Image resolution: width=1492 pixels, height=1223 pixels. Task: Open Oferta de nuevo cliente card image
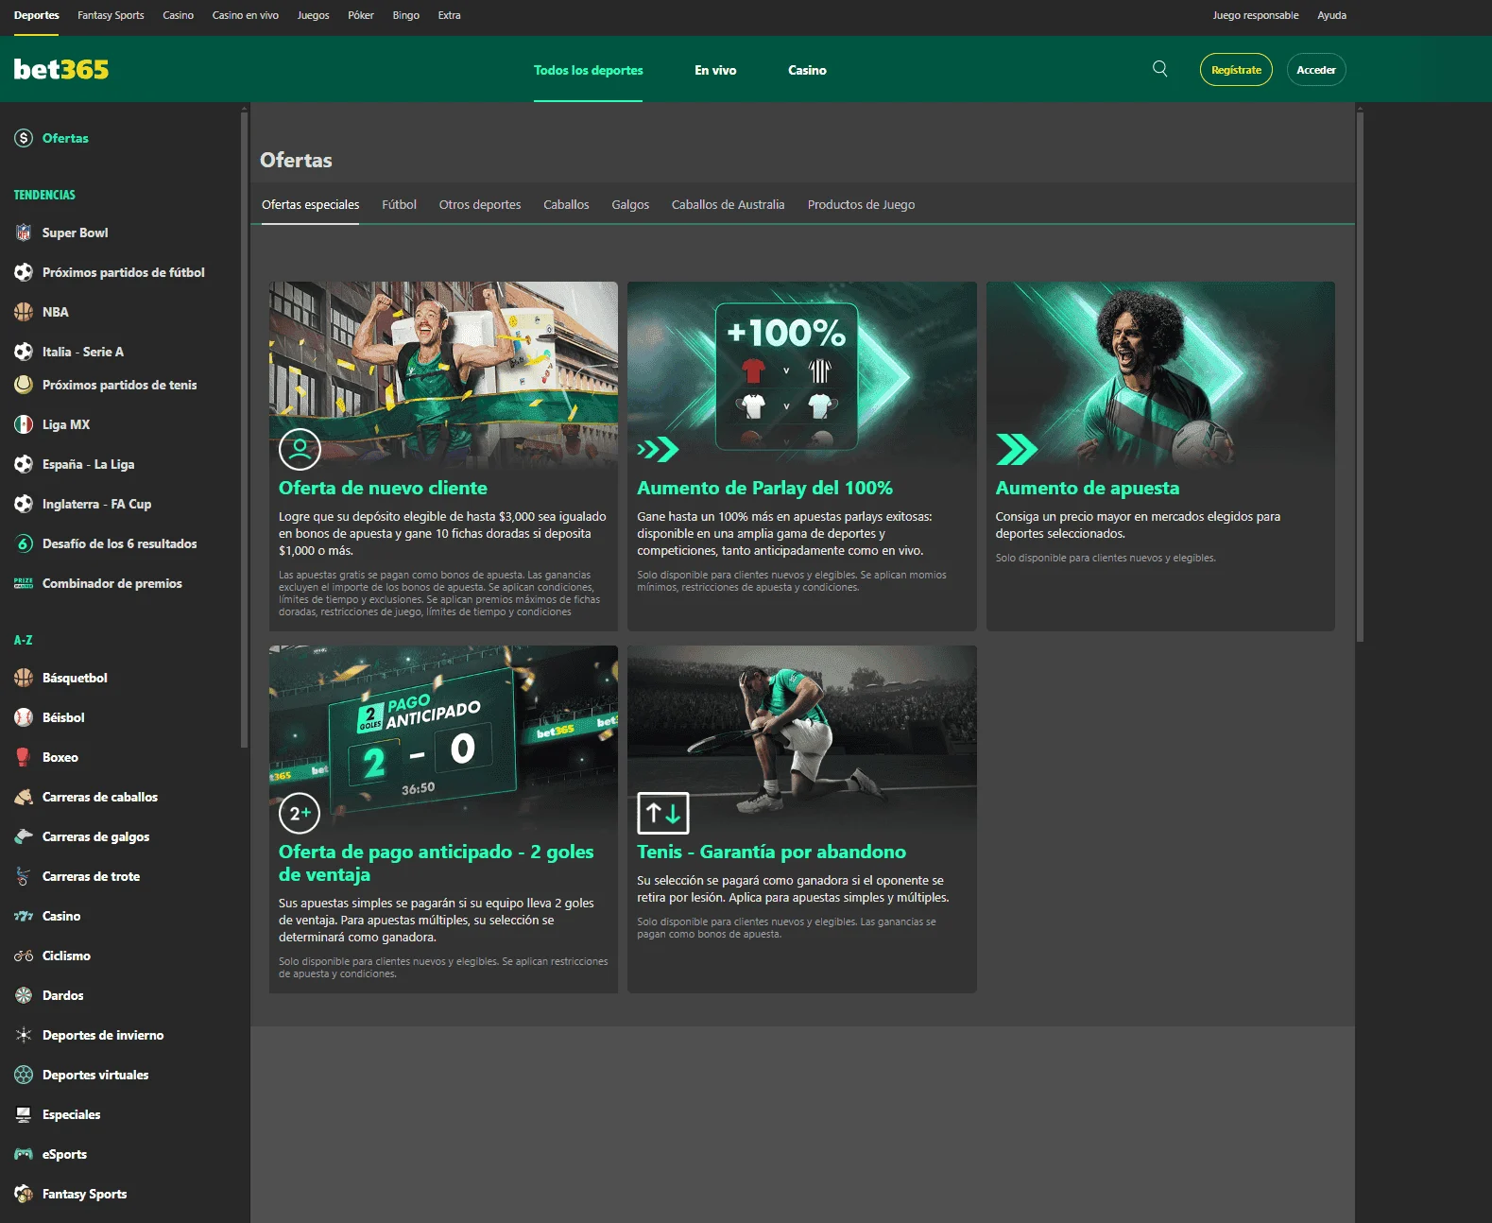coord(443,375)
